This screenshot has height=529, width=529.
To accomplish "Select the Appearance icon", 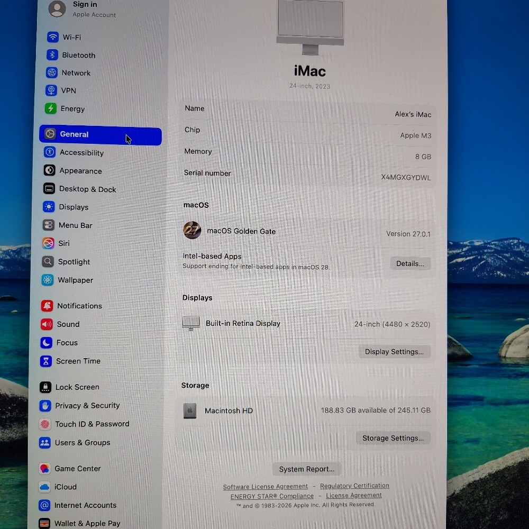I will click(x=49, y=170).
